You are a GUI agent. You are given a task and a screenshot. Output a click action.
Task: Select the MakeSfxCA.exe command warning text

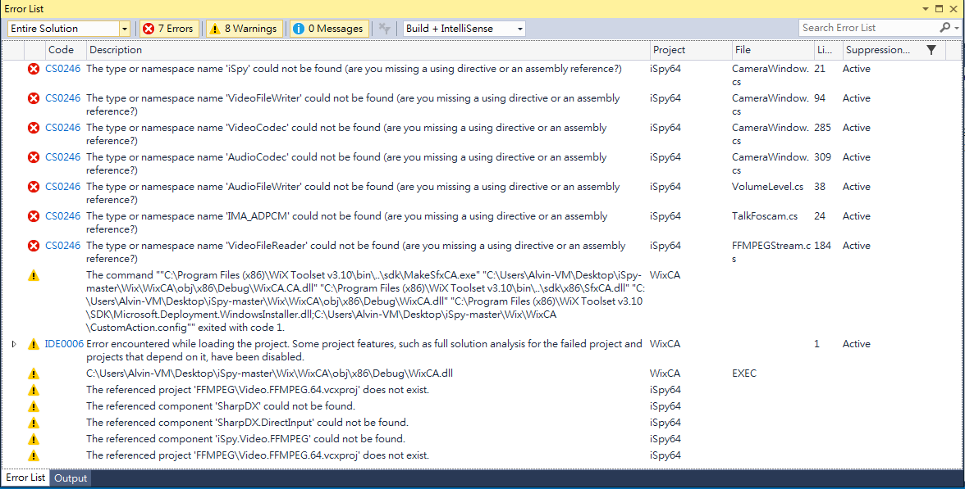click(x=366, y=301)
